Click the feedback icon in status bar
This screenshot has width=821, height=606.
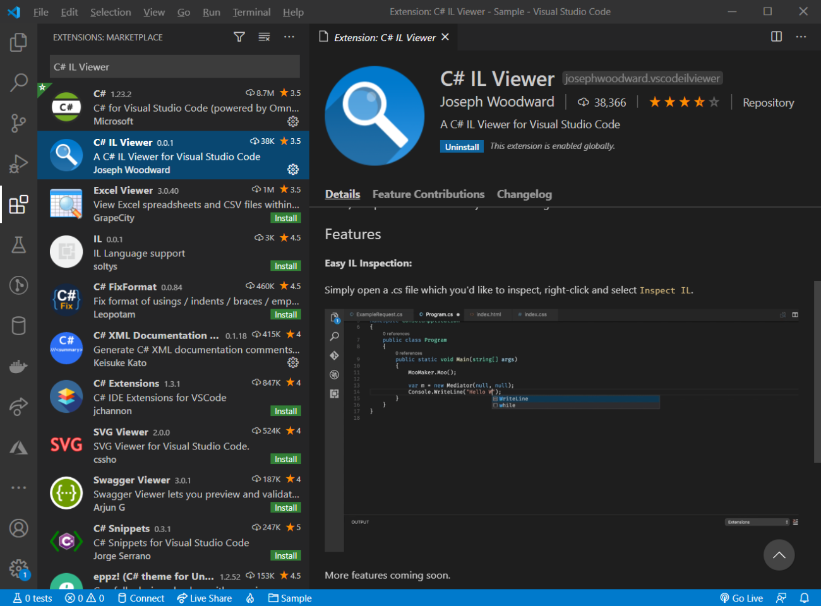(781, 598)
